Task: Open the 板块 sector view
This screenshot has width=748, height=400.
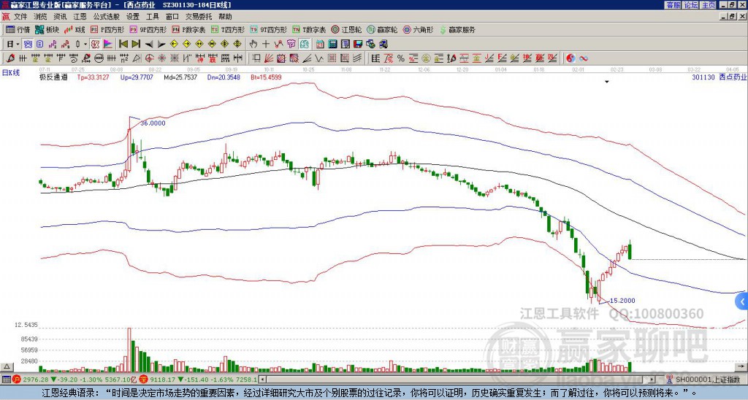Action: coord(47,29)
